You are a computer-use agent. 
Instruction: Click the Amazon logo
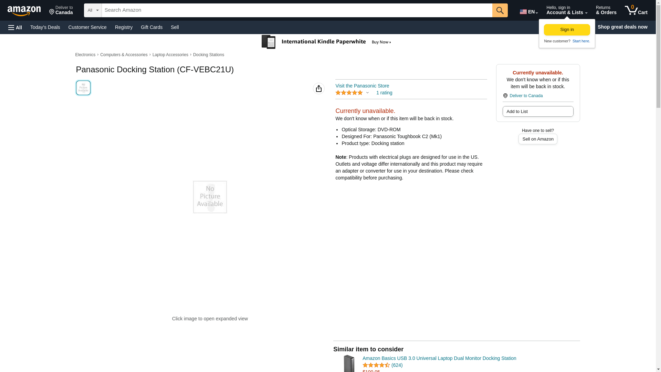pyautogui.click(x=24, y=11)
